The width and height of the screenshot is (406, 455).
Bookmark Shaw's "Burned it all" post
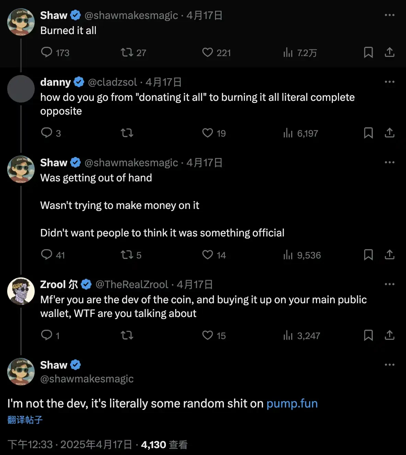pyautogui.click(x=368, y=52)
